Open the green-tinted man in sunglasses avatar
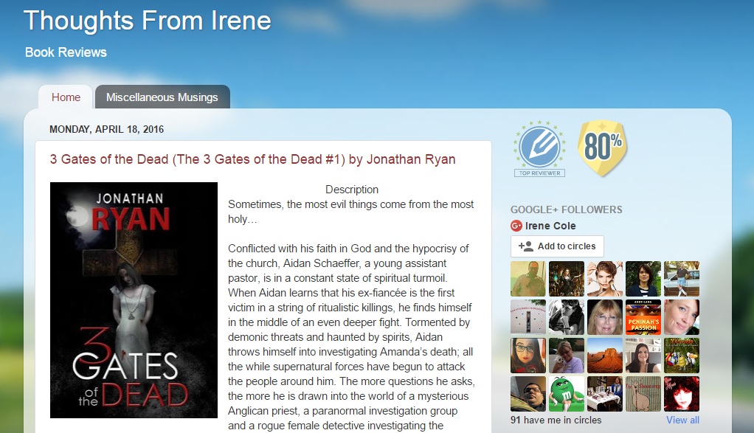754x433 pixels. pos(528,279)
